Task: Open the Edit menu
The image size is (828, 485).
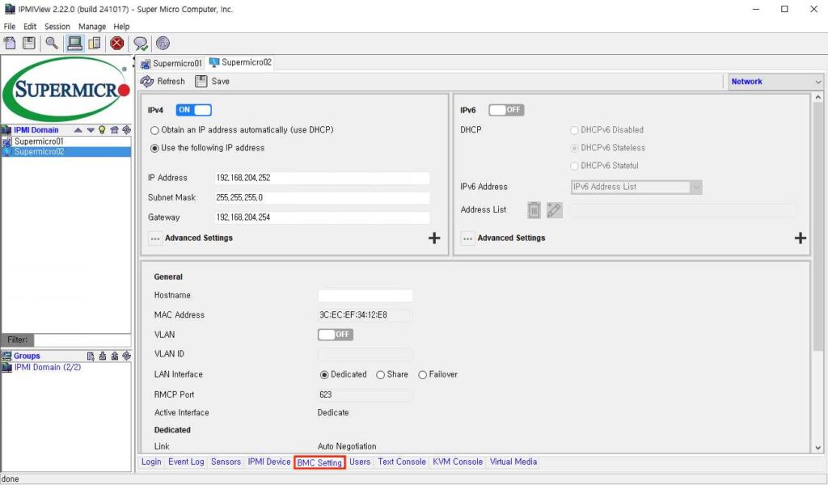Action: (x=30, y=27)
